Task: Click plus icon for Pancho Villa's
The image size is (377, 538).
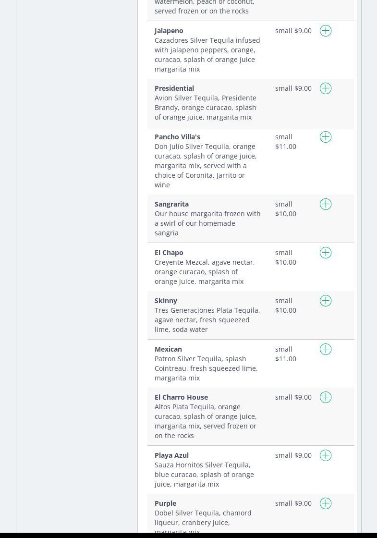Action: (x=326, y=137)
